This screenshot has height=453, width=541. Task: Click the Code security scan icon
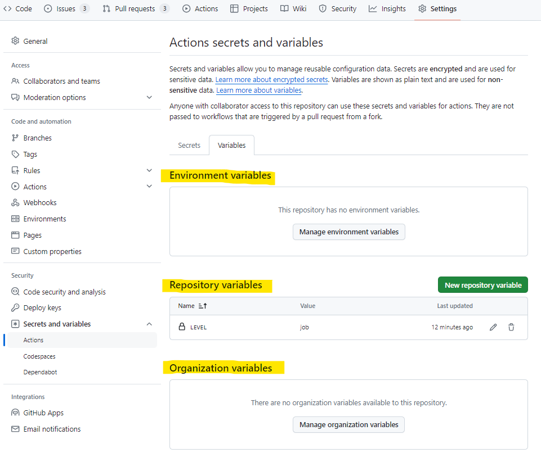(x=15, y=292)
